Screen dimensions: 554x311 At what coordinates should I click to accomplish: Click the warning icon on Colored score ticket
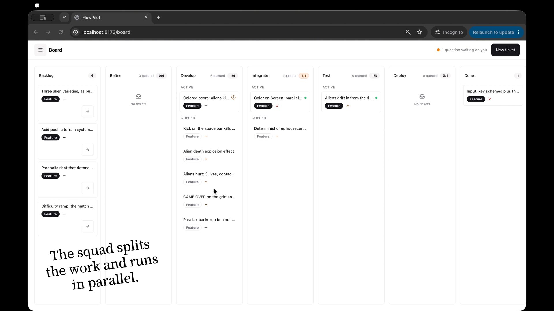coord(233,98)
